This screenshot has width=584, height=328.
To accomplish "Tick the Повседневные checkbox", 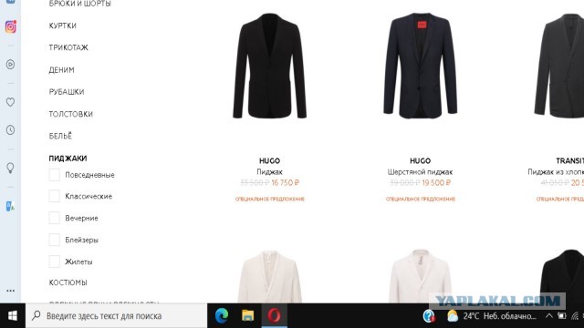I will [55, 175].
